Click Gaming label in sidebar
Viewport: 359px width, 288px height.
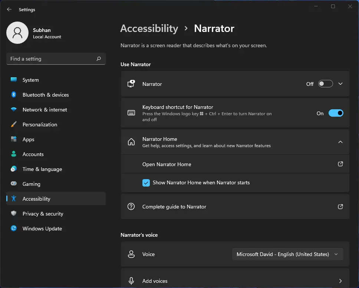point(32,184)
